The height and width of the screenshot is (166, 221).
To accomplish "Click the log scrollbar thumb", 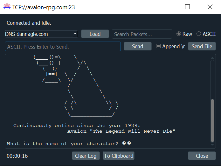I will pyautogui.click(x=212, y=121).
